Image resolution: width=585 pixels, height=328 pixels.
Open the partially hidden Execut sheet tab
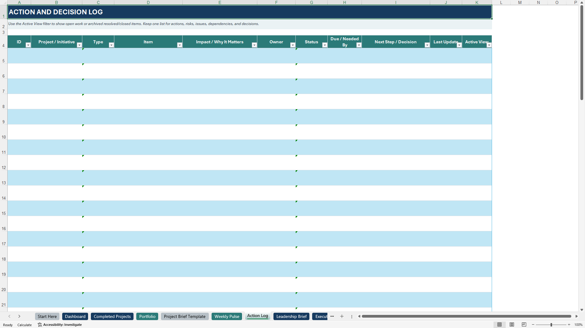(320, 316)
